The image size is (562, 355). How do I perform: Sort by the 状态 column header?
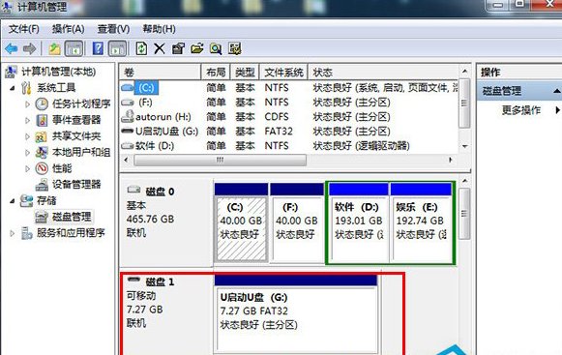point(383,73)
